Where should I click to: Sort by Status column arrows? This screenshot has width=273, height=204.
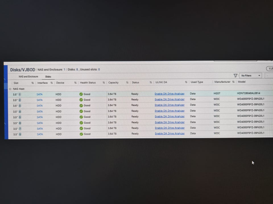pos(151,82)
